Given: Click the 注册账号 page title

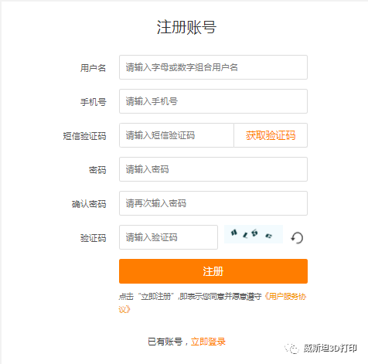Looking at the screenshot, I should click(x=186, y=27).
